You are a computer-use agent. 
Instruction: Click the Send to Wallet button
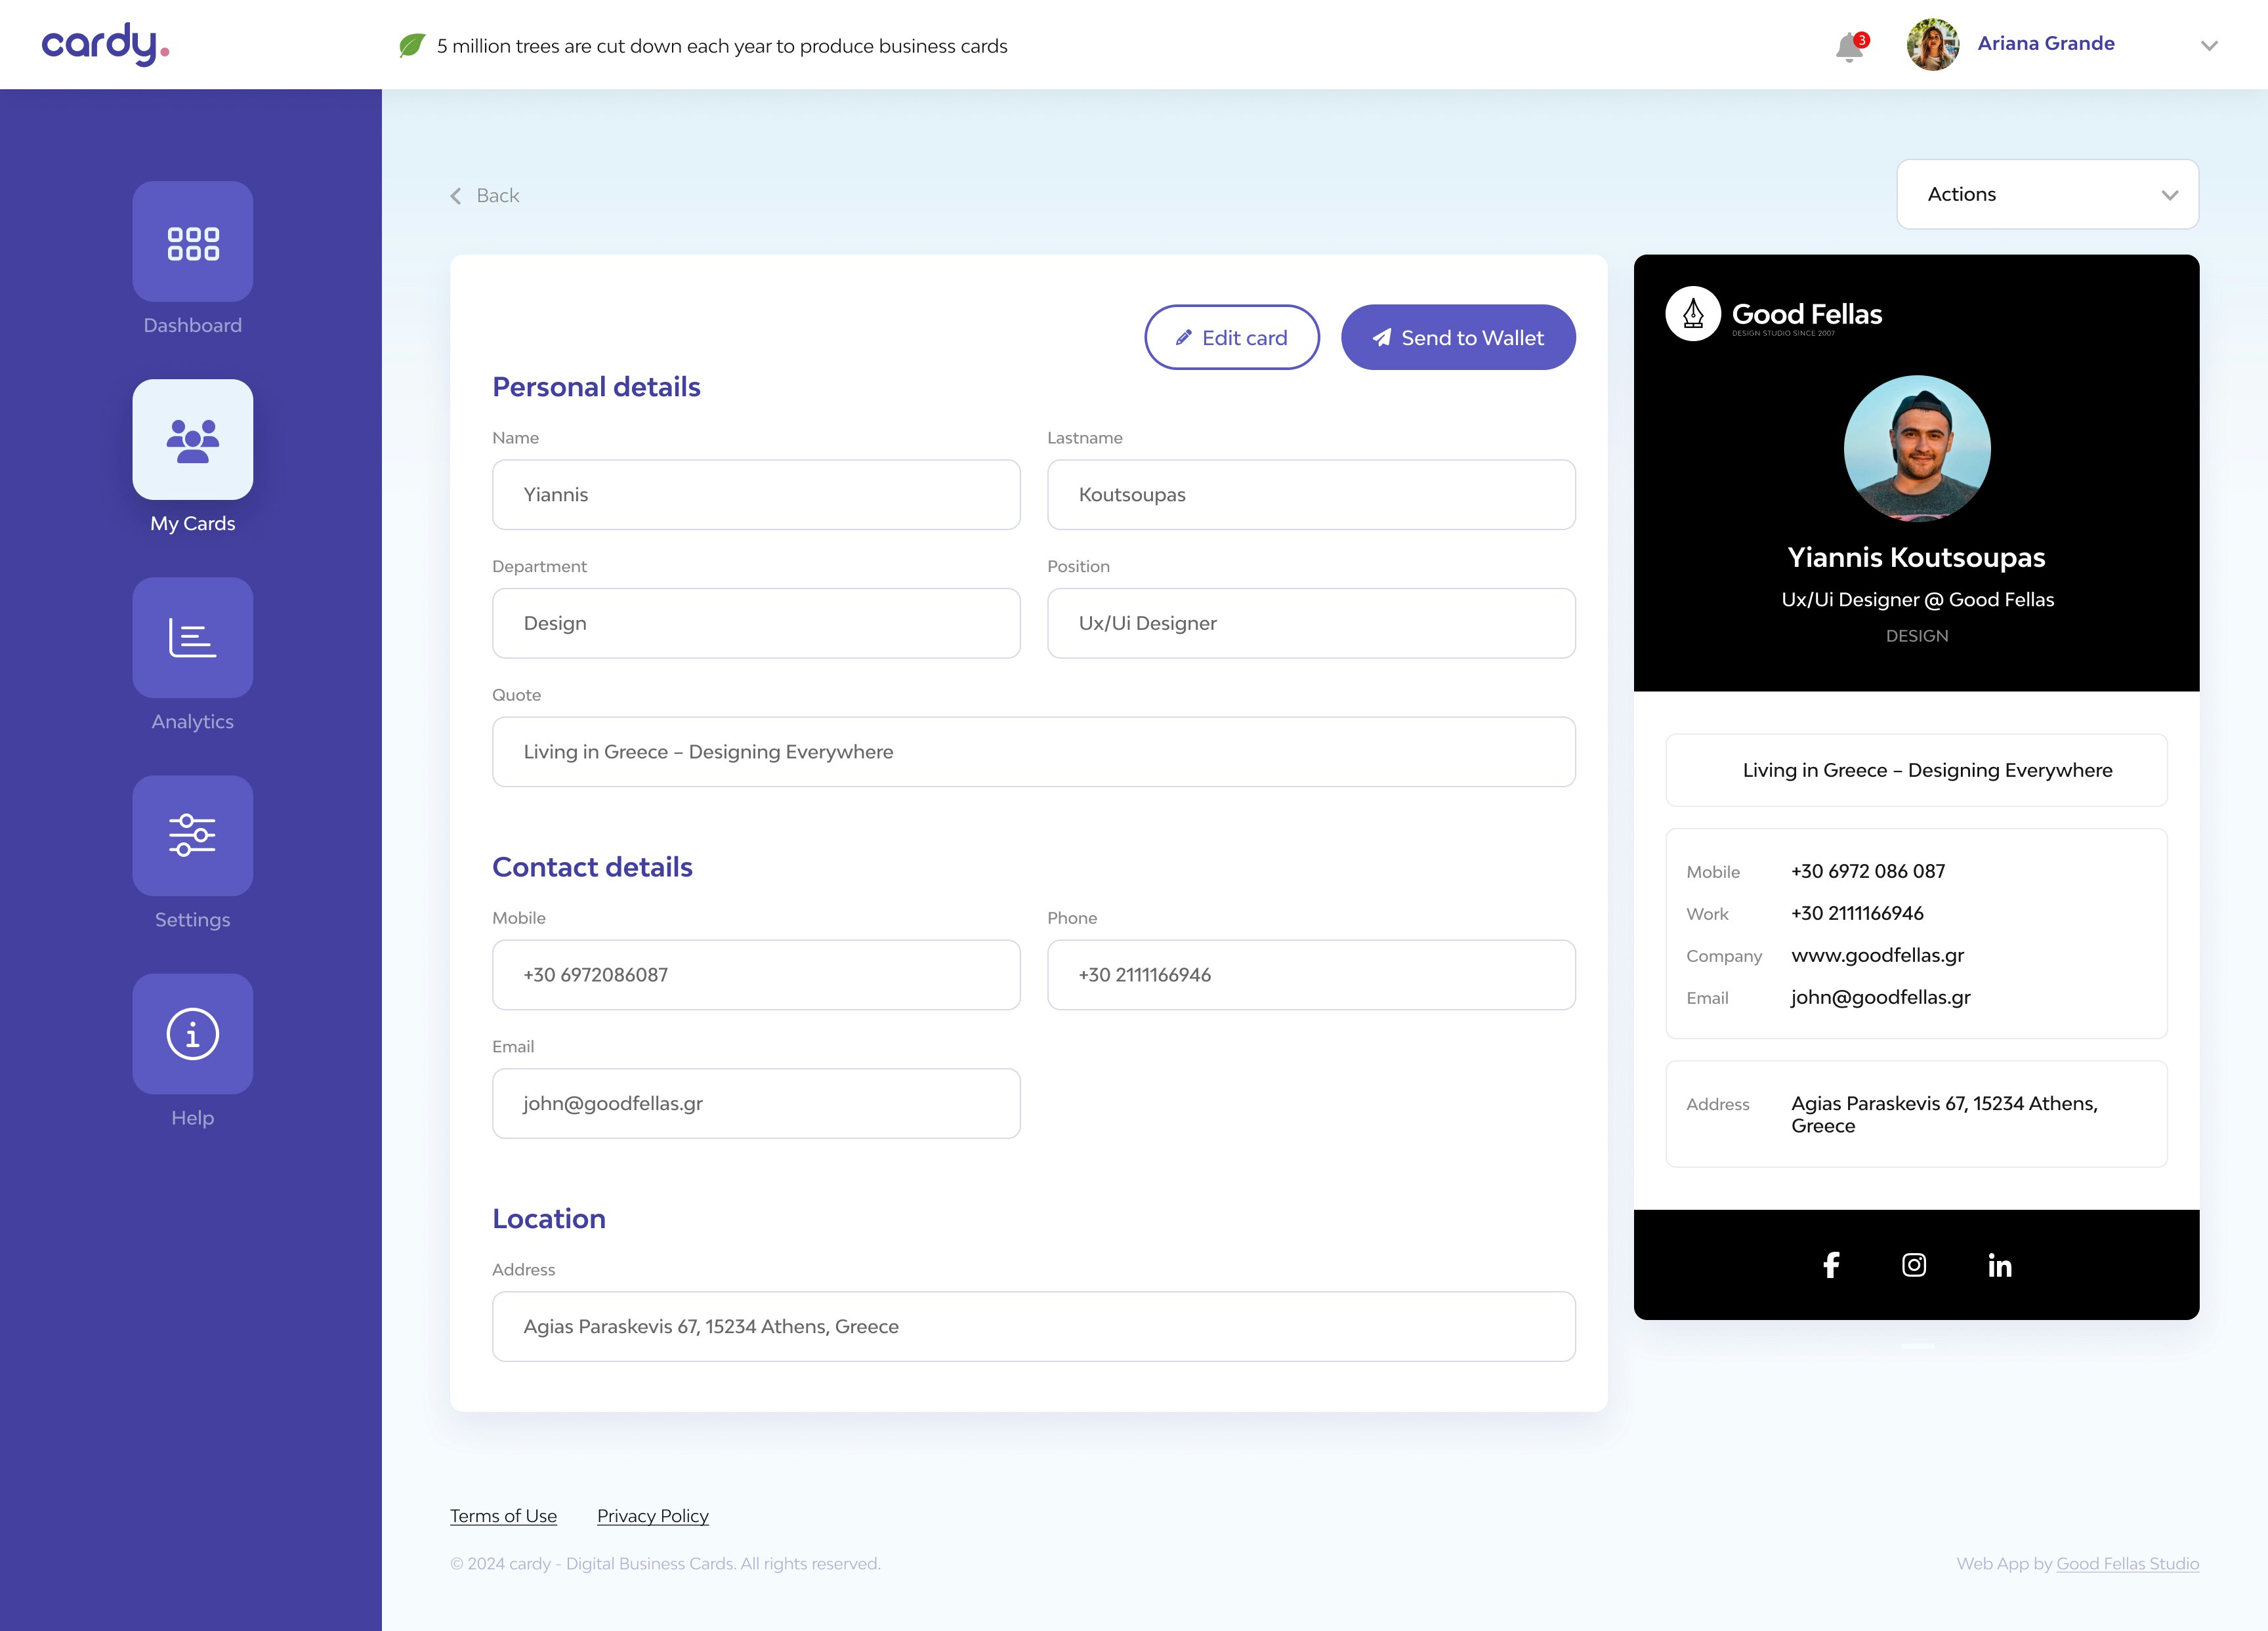[1457, 338]
